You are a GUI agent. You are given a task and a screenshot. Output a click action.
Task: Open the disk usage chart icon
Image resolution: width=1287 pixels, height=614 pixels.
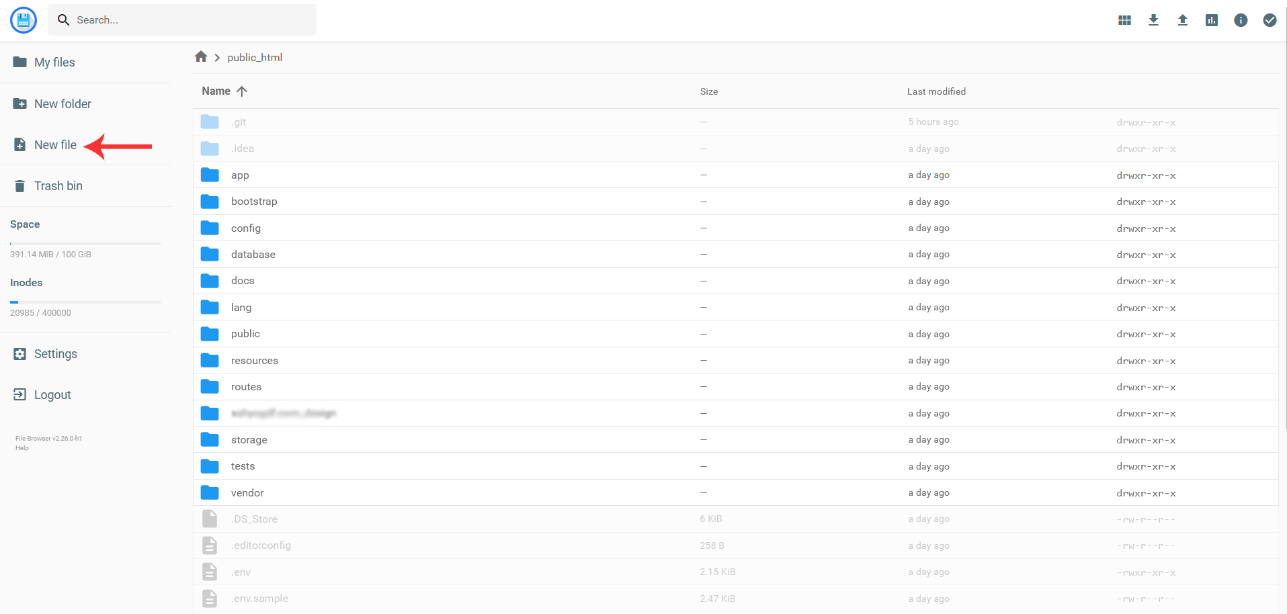pos(1212,20)
